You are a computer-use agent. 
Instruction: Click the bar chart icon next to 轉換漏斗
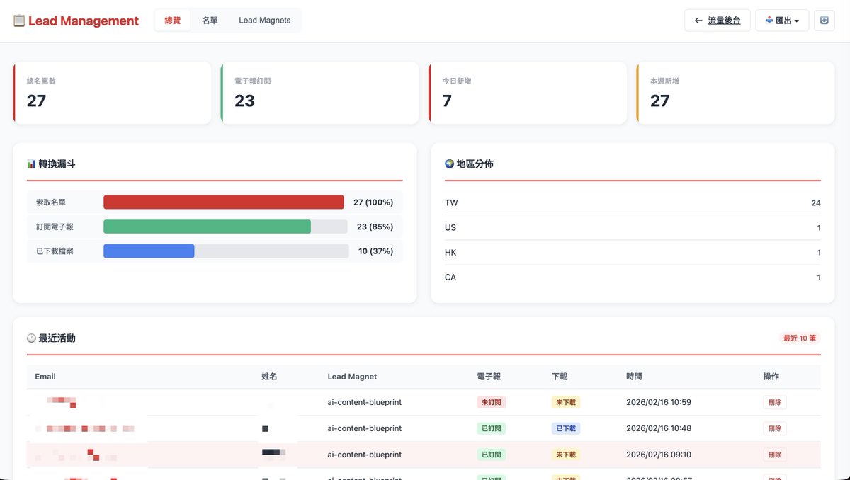click(x=31, y=164)
